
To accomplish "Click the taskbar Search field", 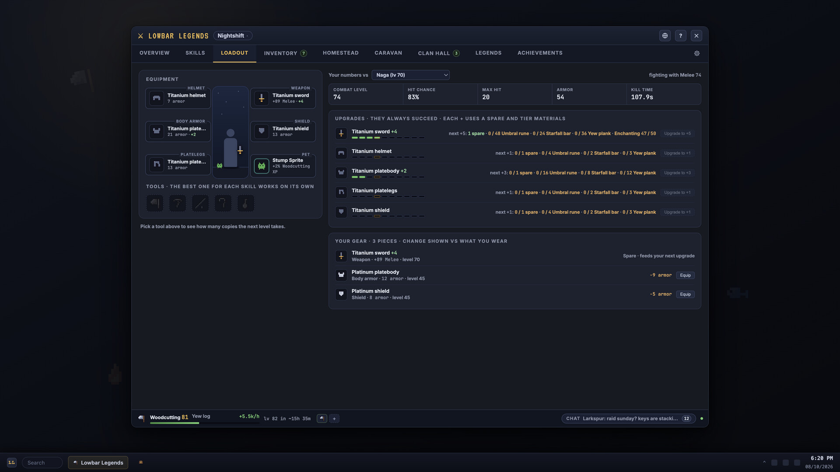I will click(42, 463).
